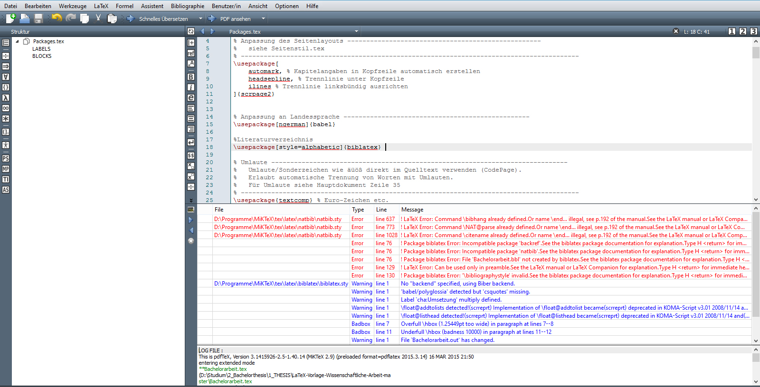760x387 pixels.
Task: Select the LABELS entry in structure tree
Action: [41, 49]
